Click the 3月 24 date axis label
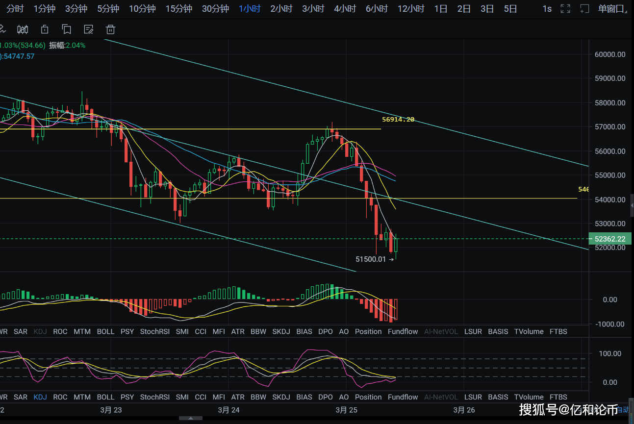This screenshot has width=634, height=424. (x=229, y=410)
